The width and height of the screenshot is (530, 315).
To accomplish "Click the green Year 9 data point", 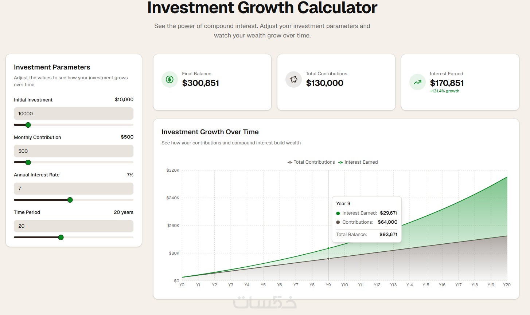I will 328,248.
